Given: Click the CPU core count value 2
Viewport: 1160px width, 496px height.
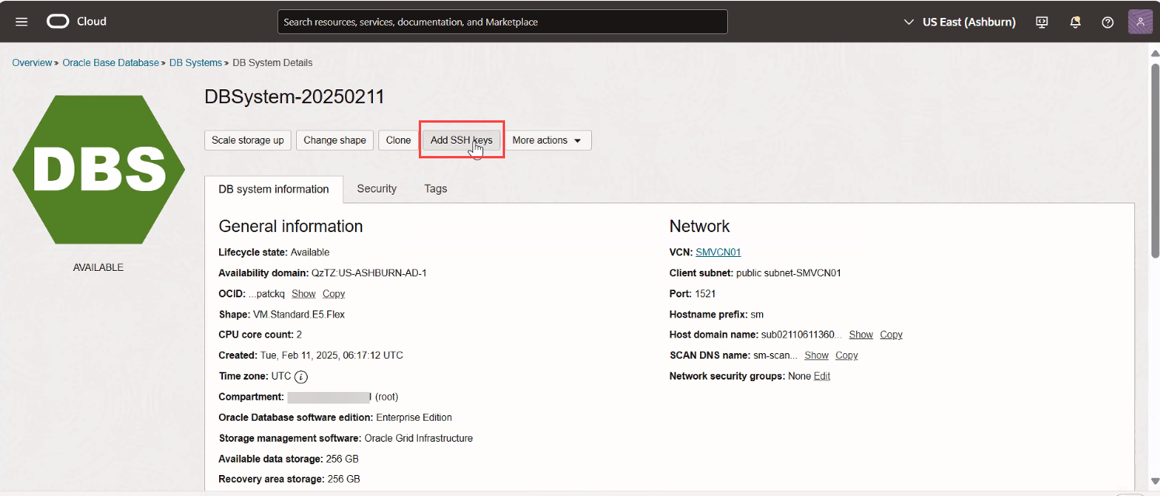Looking at the screenshot, I should point(299,335).
